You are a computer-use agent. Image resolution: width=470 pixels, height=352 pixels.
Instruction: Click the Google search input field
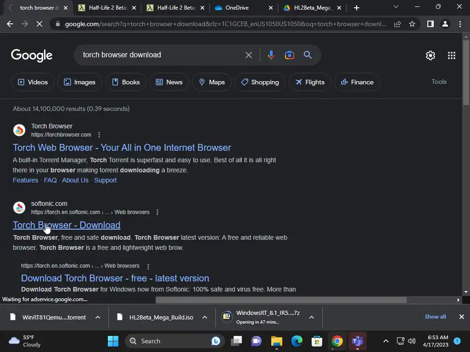click(162, 55)
